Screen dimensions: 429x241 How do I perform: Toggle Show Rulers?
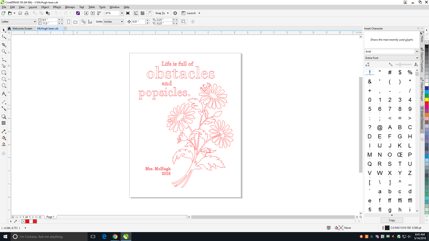136,13
